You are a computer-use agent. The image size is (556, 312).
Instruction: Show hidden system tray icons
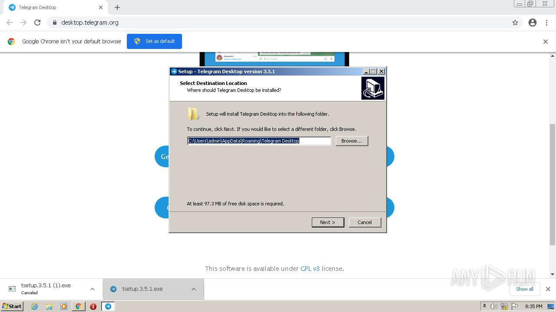point(485,306)
